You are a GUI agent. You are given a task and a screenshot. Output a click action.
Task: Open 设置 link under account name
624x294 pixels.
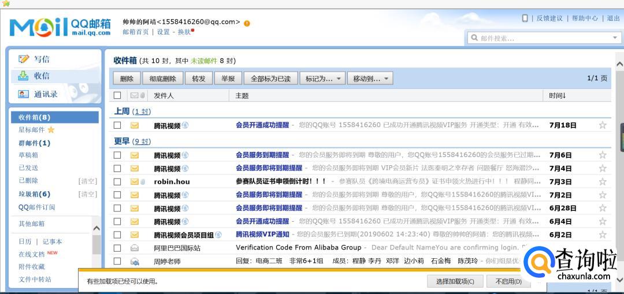(x=163, y=32)
